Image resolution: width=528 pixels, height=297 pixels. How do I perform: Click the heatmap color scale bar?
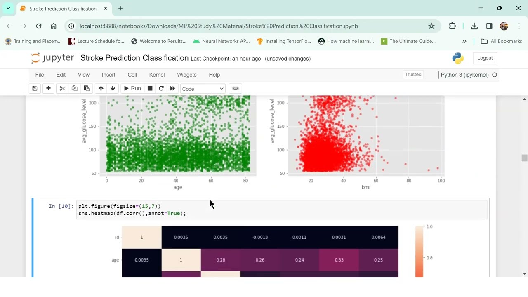click(x=419, y=252)
